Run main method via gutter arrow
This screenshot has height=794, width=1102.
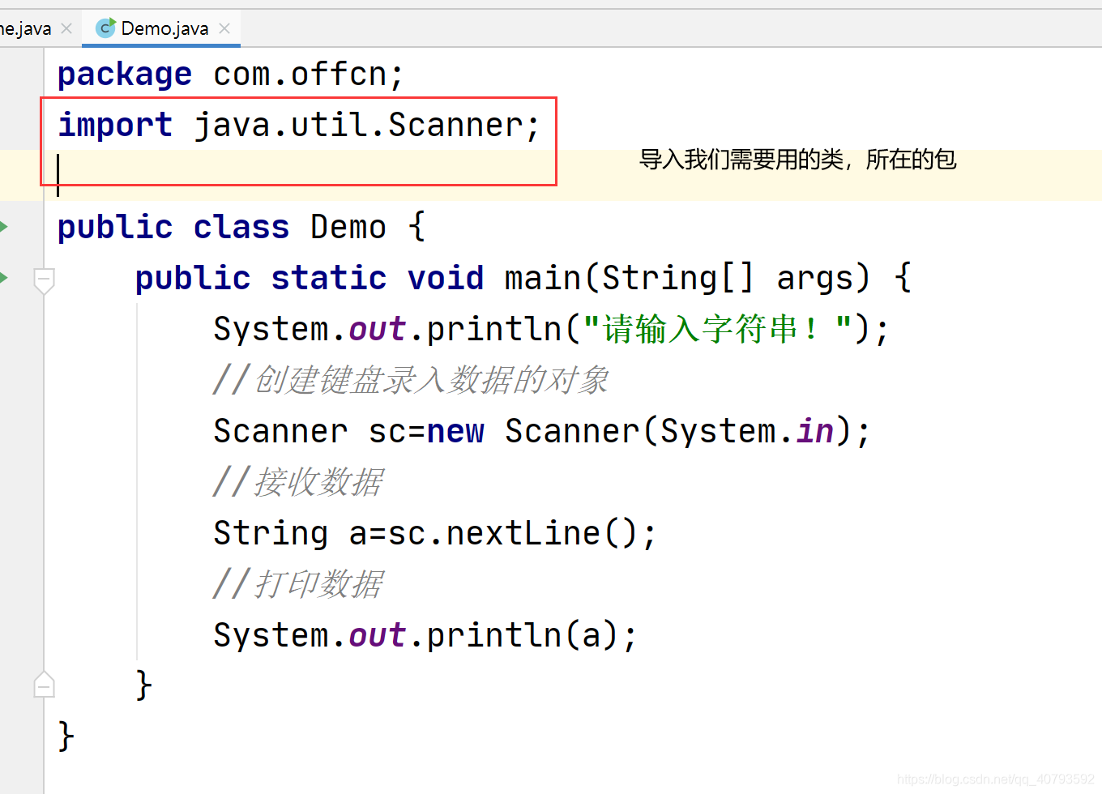click(x=4, y=278)
